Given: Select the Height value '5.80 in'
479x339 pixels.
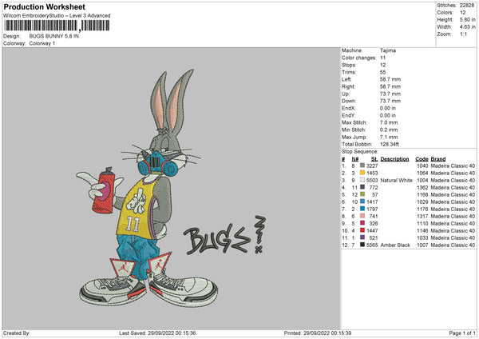Looking at the screenshot, I should click(x=467, y=19).
